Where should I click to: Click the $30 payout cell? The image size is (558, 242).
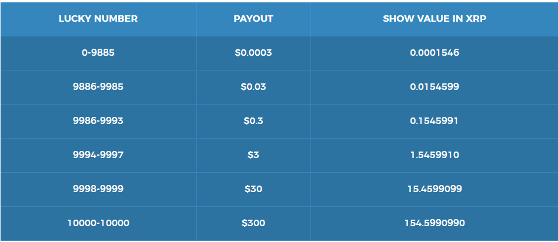(253, 189)
